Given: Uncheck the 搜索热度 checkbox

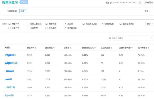Looking at the screenshot, I should click(46, 24).
